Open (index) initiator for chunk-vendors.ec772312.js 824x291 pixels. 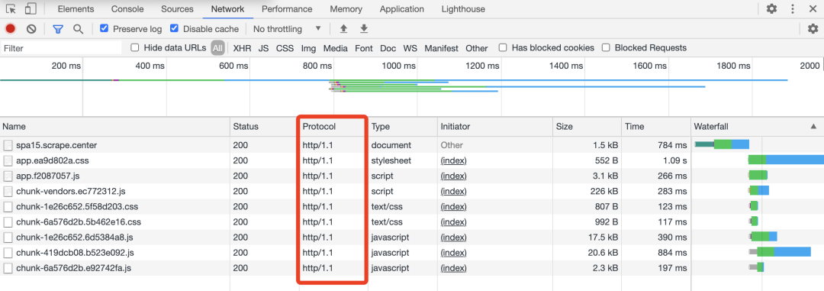tap(453, 191)
